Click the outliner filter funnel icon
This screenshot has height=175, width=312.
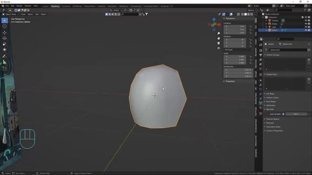pos(305,10)
